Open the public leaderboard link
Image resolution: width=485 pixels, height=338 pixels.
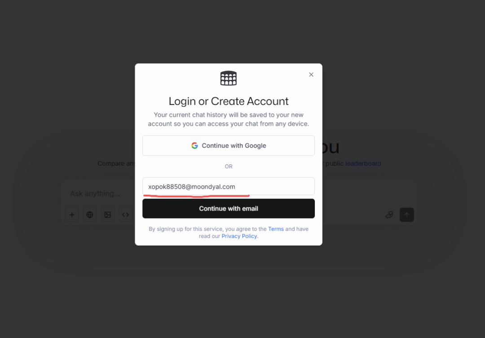(363, 163)
